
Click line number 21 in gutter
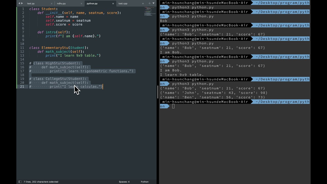pos(22,87)
